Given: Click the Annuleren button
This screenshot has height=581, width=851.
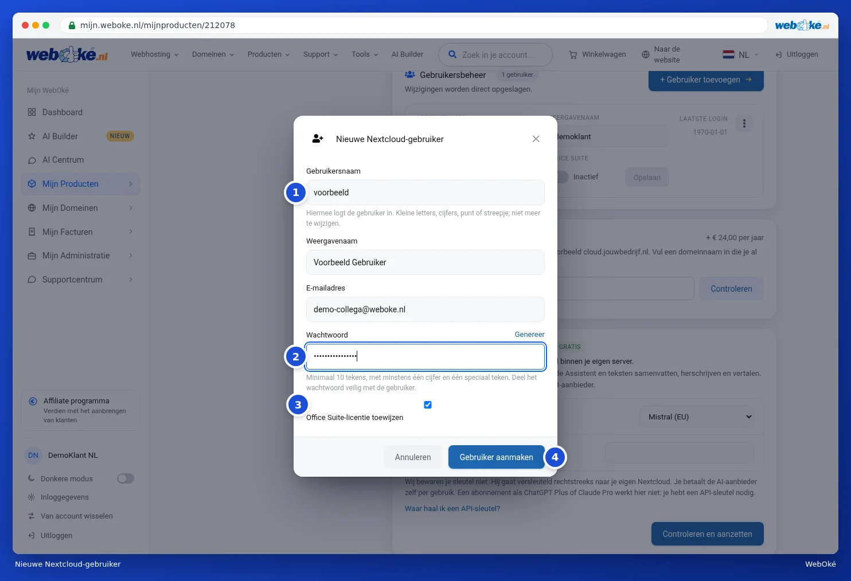Looking at the screenshot, I should (x=413, y=457).
